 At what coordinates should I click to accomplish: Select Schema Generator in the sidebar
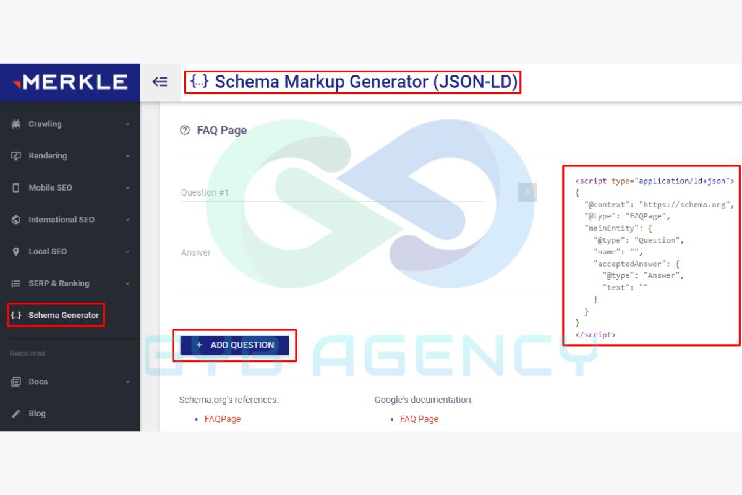[70, 315]
